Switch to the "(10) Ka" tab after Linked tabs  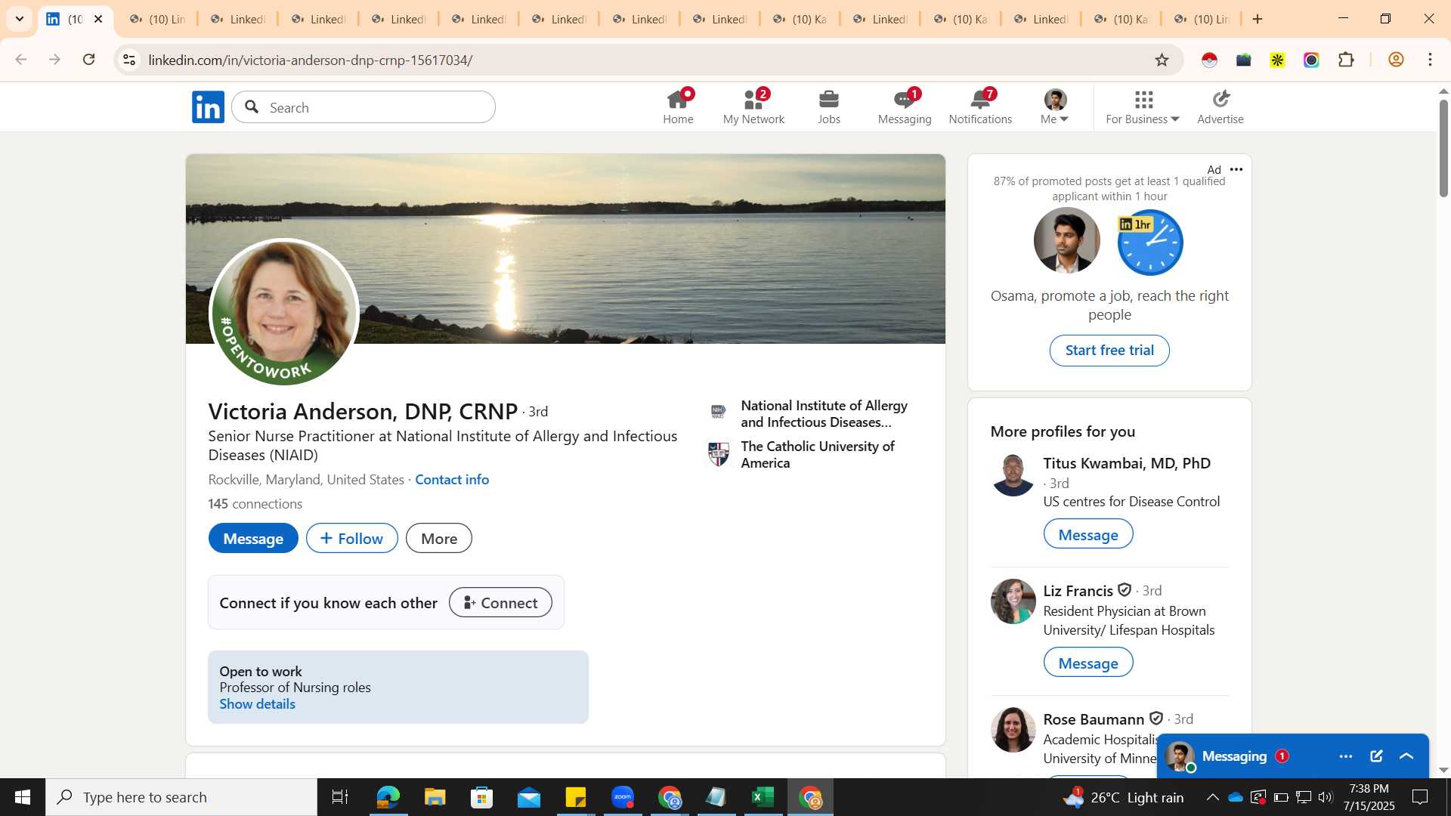pos(800,19)
